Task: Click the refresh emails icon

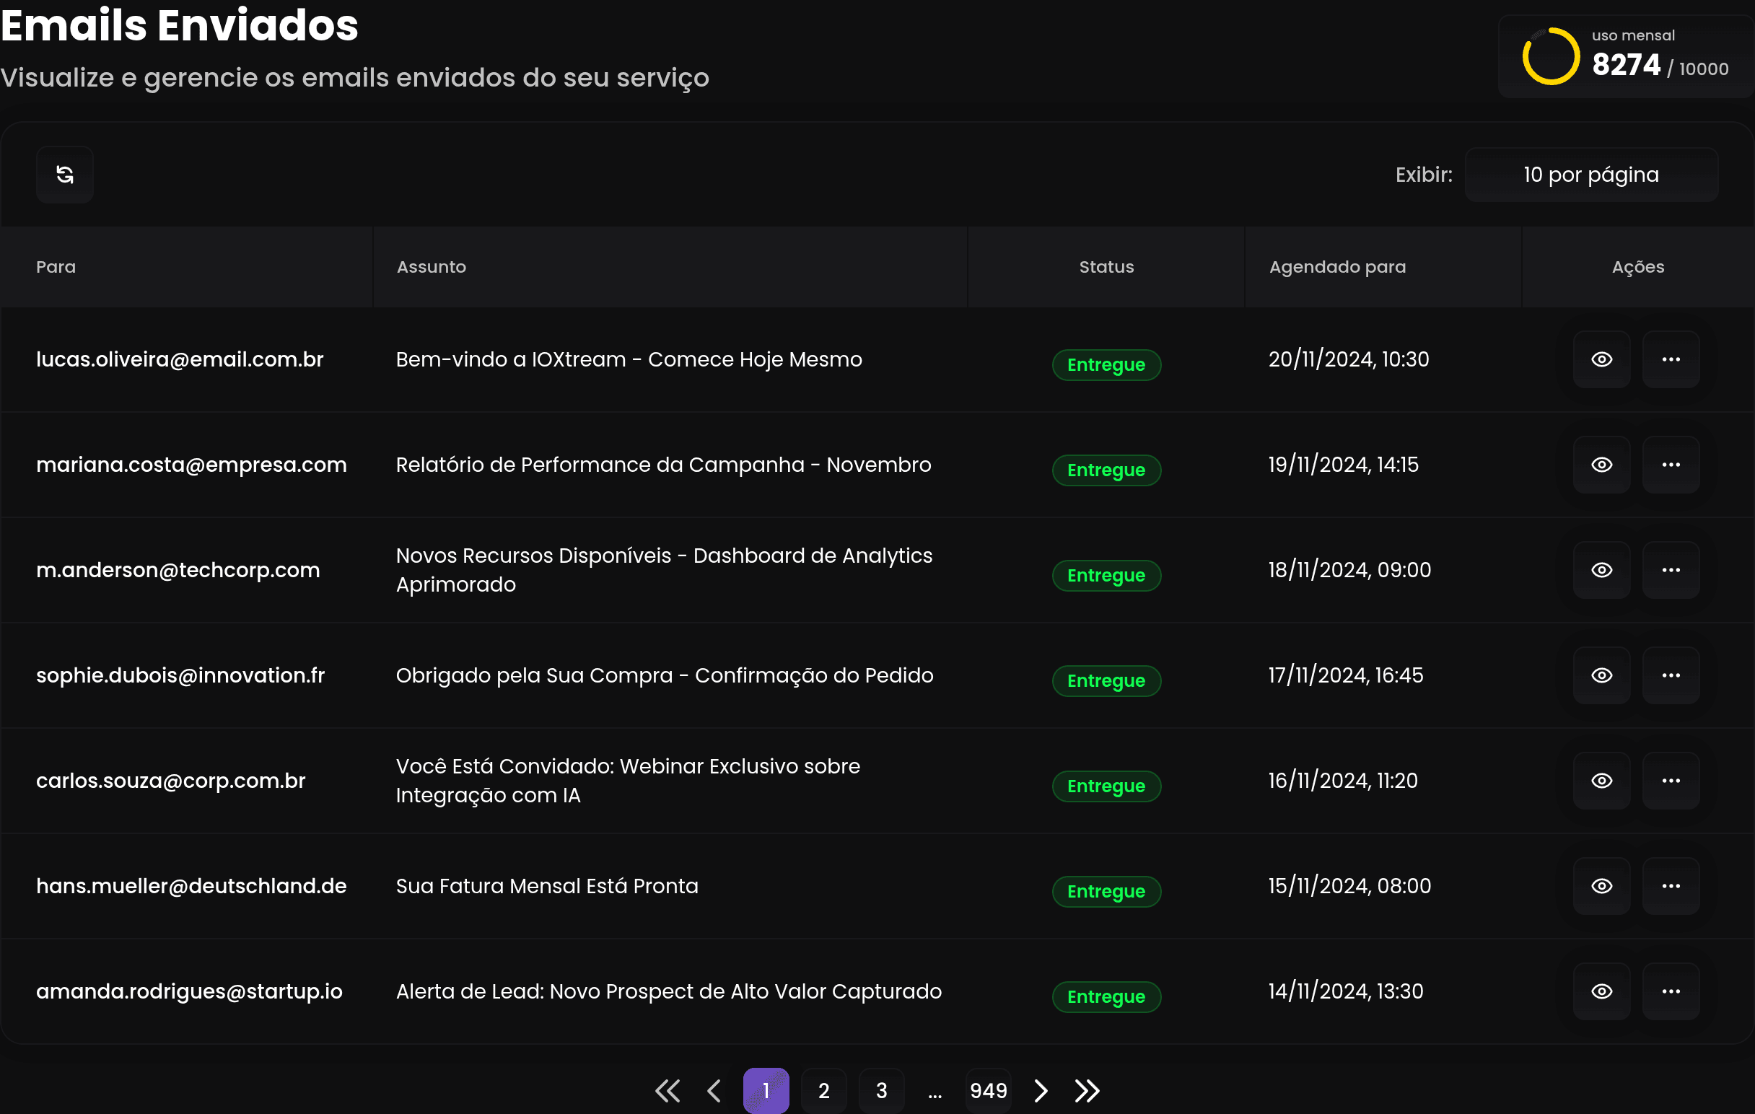Action: coord(65,175)
